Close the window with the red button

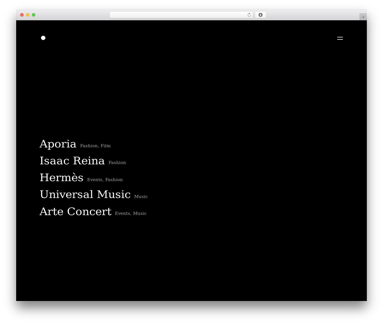coord(22,15)
